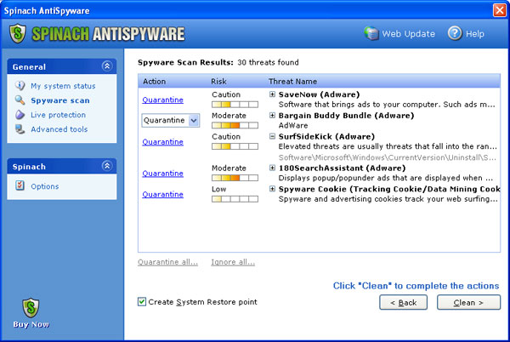Open Options in Spinach panel
This screenshot has height=342, width=510.
point(45,186)
